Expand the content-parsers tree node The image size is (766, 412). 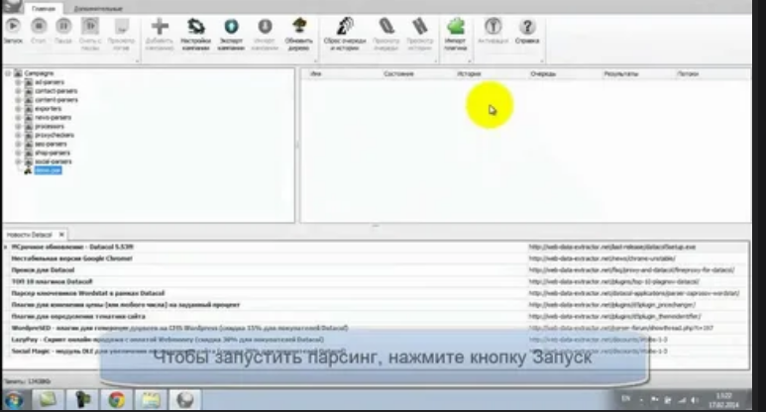click(18, 100)
